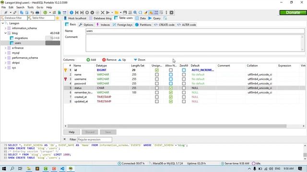Click the insert row plus icon
The height and width of the screenshot is (172, 307).
tap(87, 12)
